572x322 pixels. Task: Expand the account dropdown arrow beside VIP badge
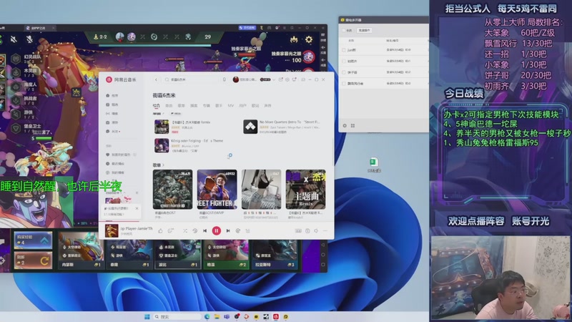[x=274, y=79]
